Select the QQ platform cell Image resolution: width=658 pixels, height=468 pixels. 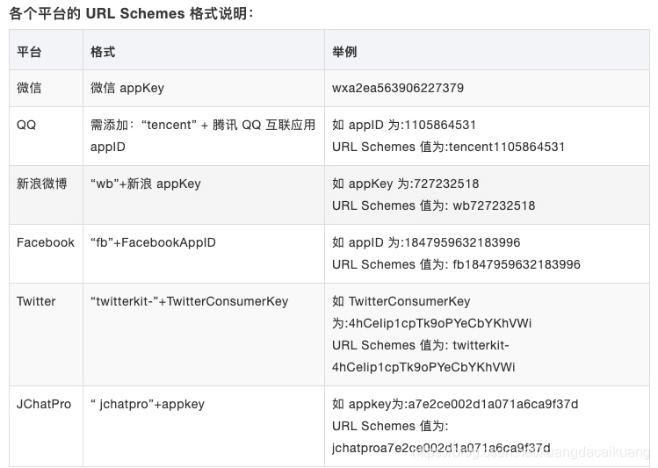(26, 125)
